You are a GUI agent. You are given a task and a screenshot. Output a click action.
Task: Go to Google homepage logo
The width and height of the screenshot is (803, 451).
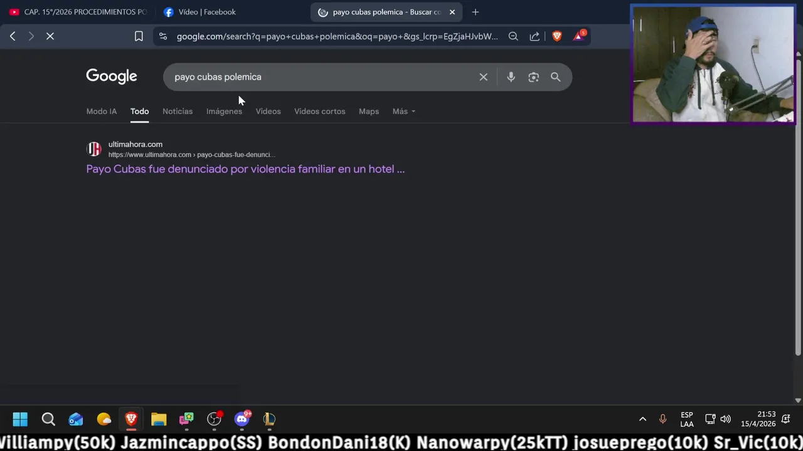pyautogui.click(x=112, y=76)
